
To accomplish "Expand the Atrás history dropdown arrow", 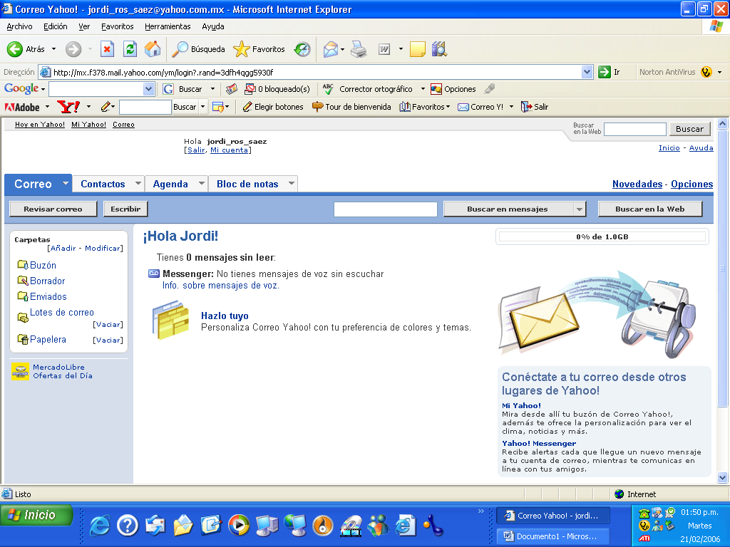I will [x=53, y=49].
